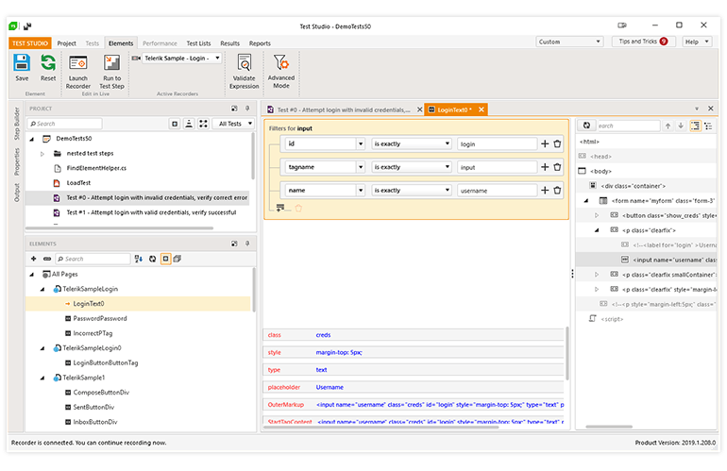
Task: Select ComposeButtonDiv element
Action: click(x=101, y=393)
